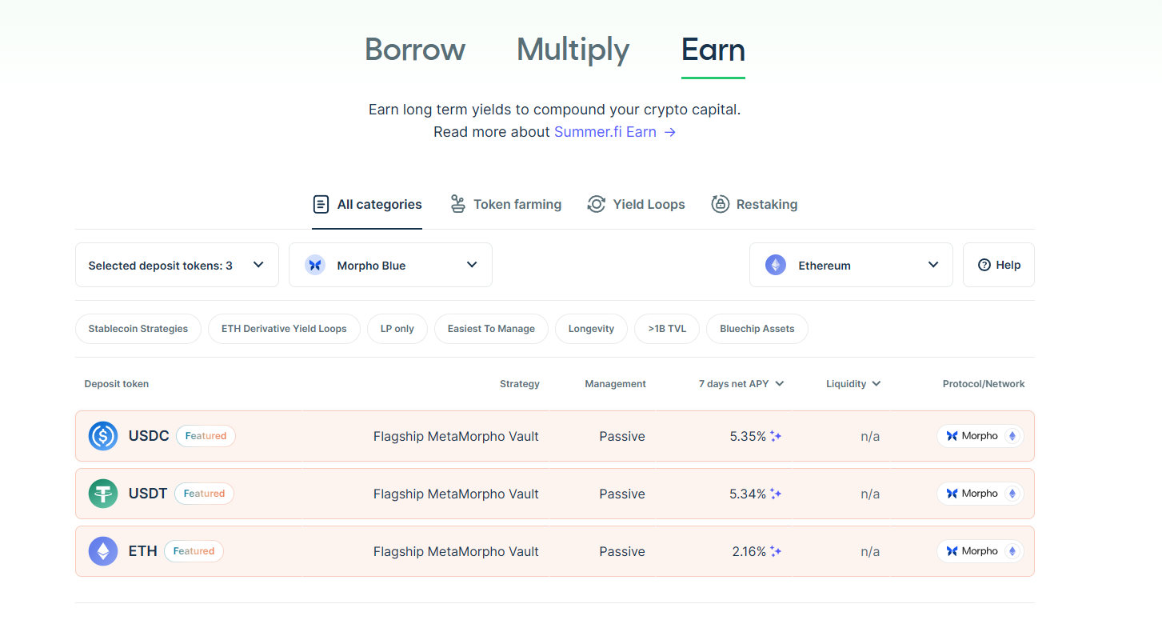
Task: Click the Token farming plant icon
Action: pos(457,204)
